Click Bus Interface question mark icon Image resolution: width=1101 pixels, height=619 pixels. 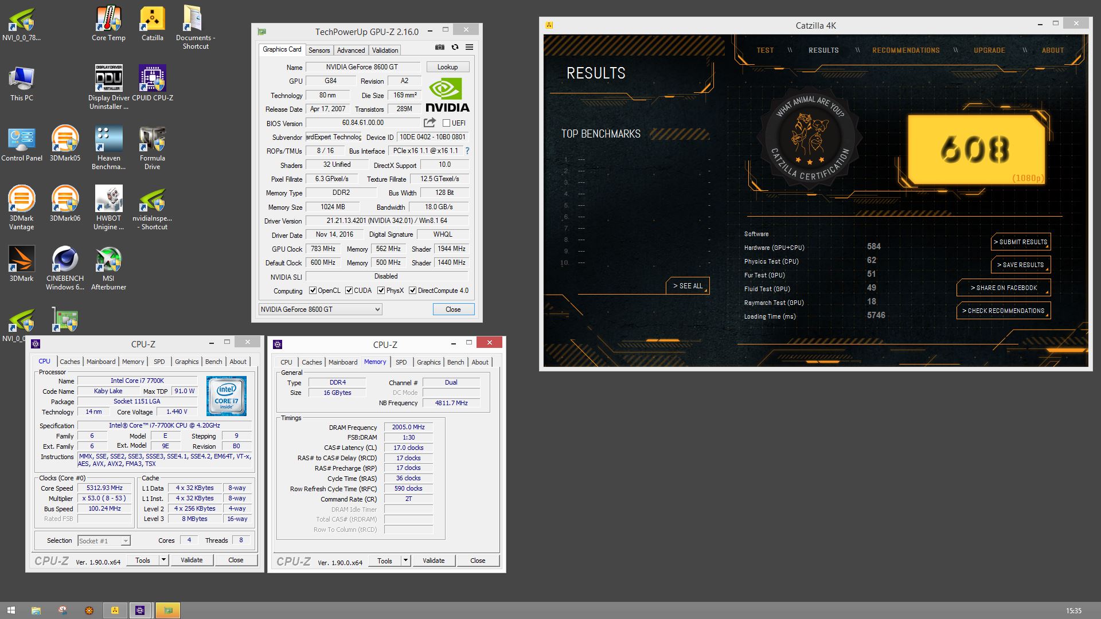[467, 151]
